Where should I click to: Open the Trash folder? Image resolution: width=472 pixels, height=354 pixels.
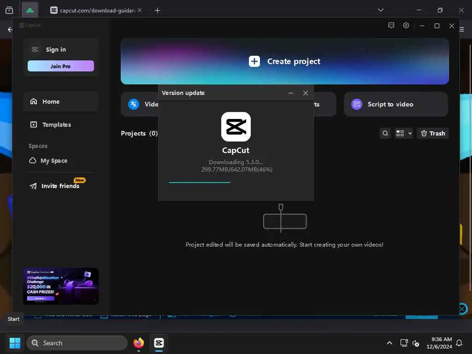[x=433, y=133]
